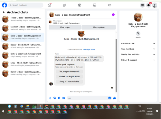Choose a sticker

59,98
